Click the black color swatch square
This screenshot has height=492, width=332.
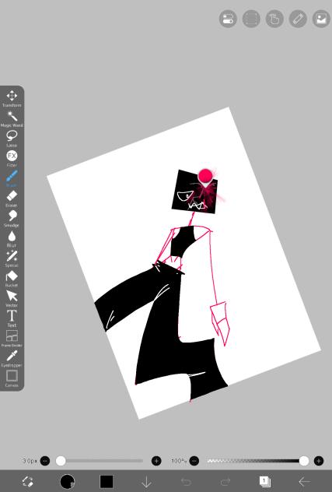point(107,481)
